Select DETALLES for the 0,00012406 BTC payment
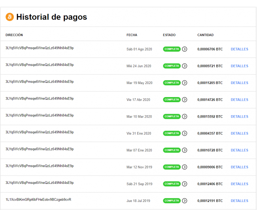This screenshot has width=257, height=217. click(x=240, y=184)
